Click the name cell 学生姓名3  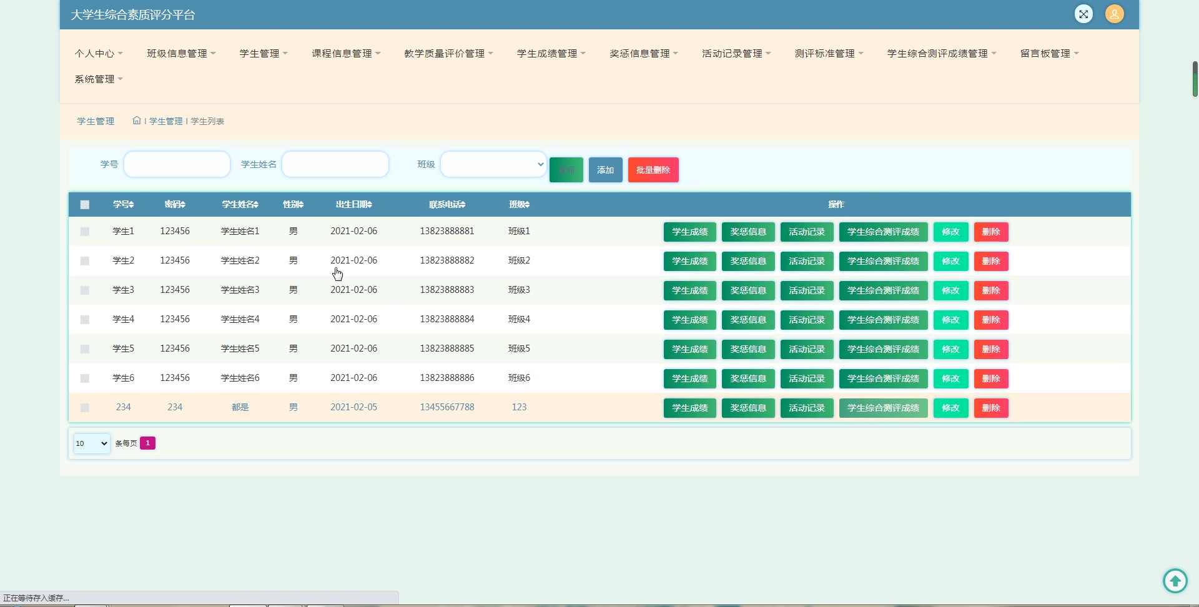click(x=240, y=290)
